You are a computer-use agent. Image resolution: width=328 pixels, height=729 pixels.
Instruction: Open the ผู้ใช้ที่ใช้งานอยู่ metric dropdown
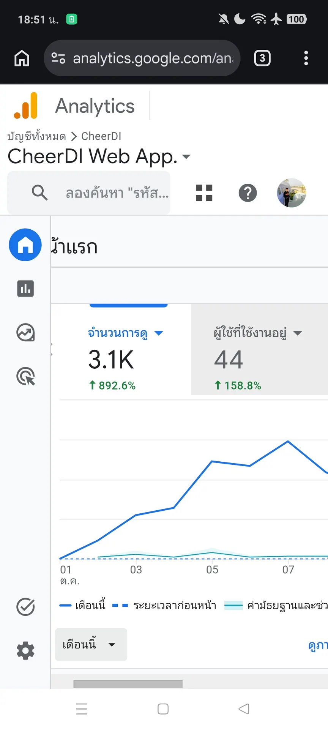258,333
